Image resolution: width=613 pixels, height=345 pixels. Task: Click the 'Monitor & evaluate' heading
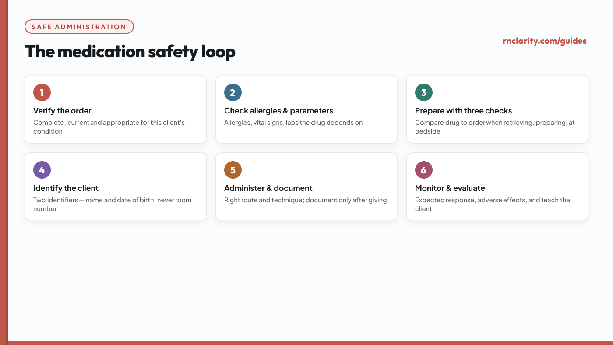click(x=450, y=188)
